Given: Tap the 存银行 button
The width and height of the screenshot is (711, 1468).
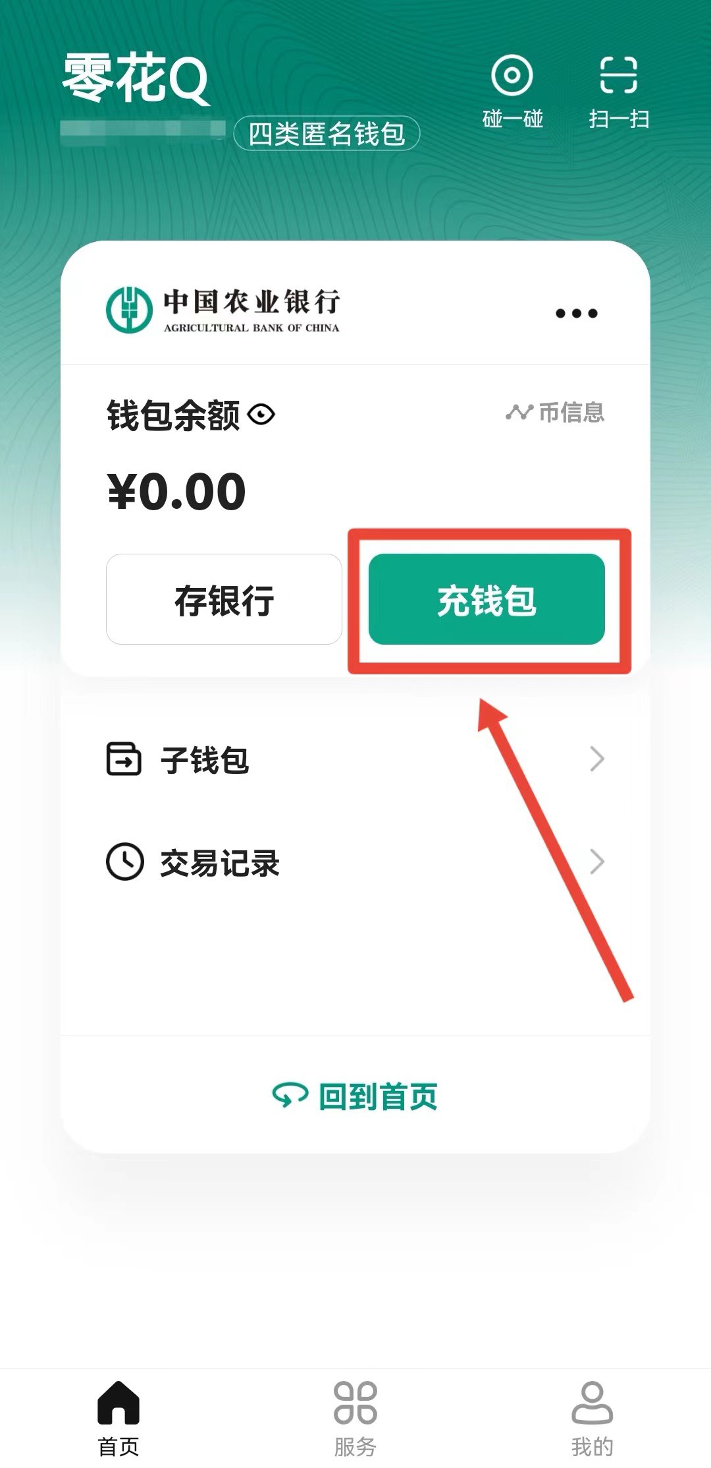Looking at the screenshot, I should (224, 599).
